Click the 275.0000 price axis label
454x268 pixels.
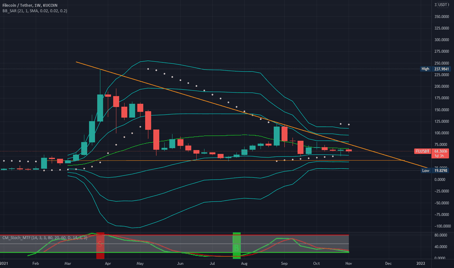[x=441, y=51]
